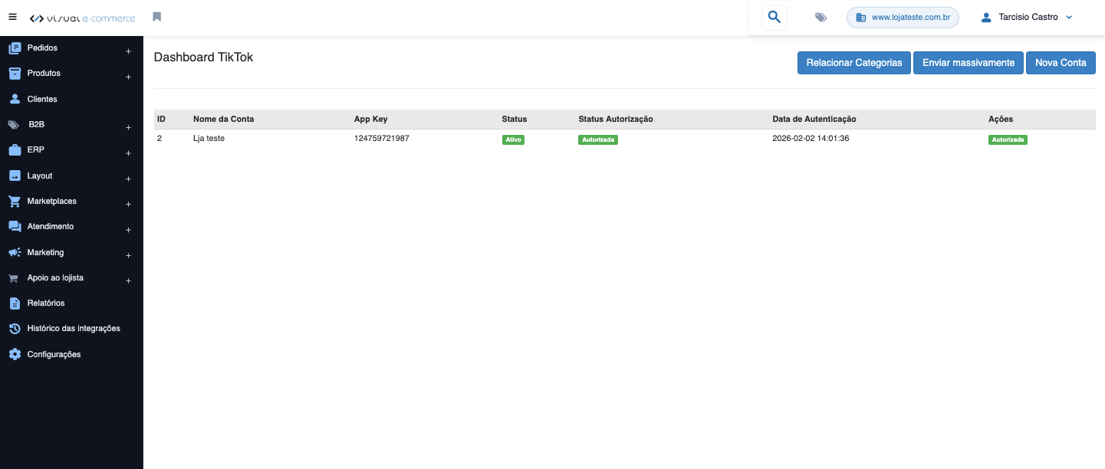Select the Layout menu item
The height and width of the screenshot is (469, 1105).
click(40, 175)
